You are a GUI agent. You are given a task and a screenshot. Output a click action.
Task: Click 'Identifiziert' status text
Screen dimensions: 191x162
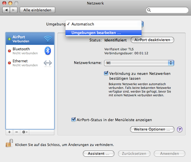tap(116, 40)
